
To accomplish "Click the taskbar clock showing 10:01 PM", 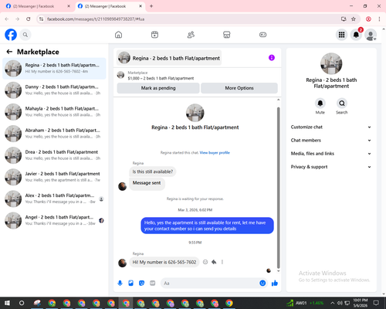I will pos(361,303).
